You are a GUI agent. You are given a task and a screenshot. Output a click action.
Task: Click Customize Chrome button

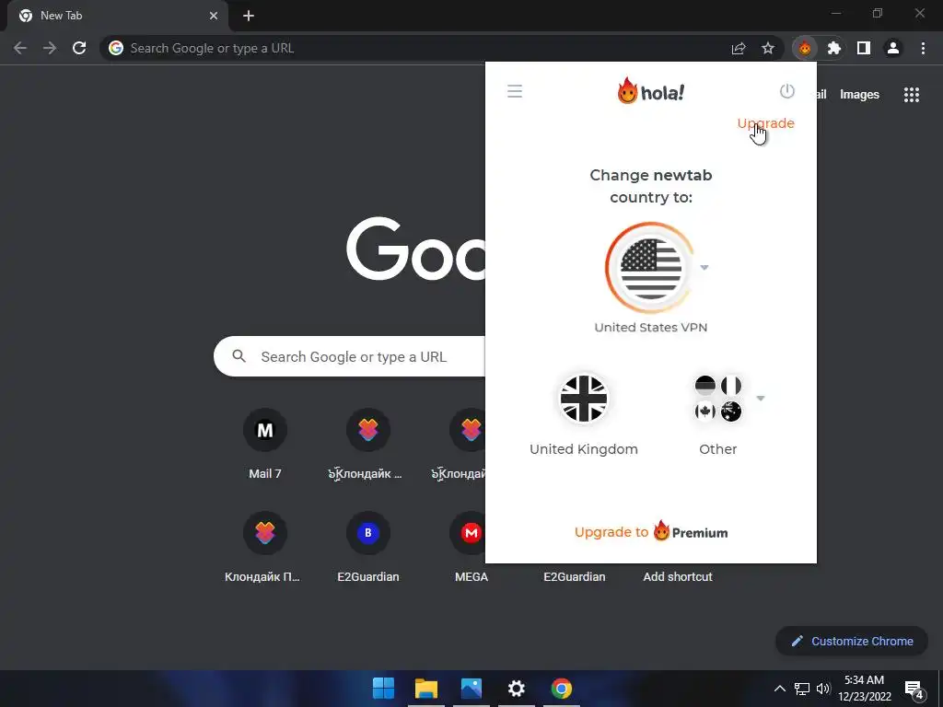pos(852,641)
